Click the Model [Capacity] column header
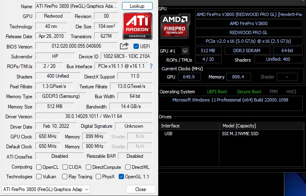The width and height of the screenshot is (306, 196). point(262,126)
